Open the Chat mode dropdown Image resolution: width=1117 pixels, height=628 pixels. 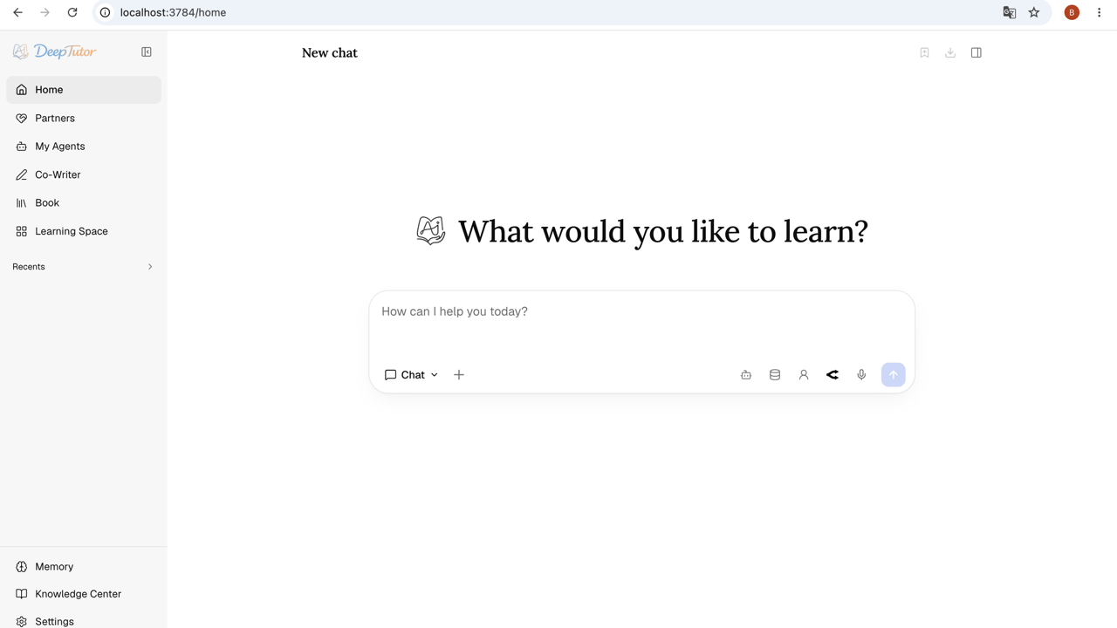pos(411,375)
